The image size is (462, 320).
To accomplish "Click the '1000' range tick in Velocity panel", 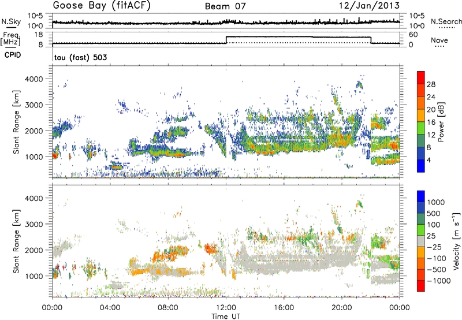I will pyautogui.click(x=34, y=276).
